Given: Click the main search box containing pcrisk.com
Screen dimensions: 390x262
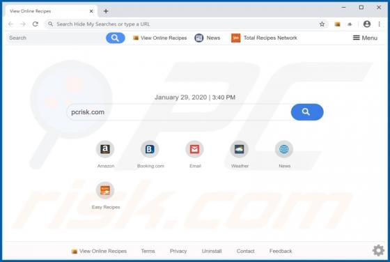Looking at the screenshot, I should 178,112.
